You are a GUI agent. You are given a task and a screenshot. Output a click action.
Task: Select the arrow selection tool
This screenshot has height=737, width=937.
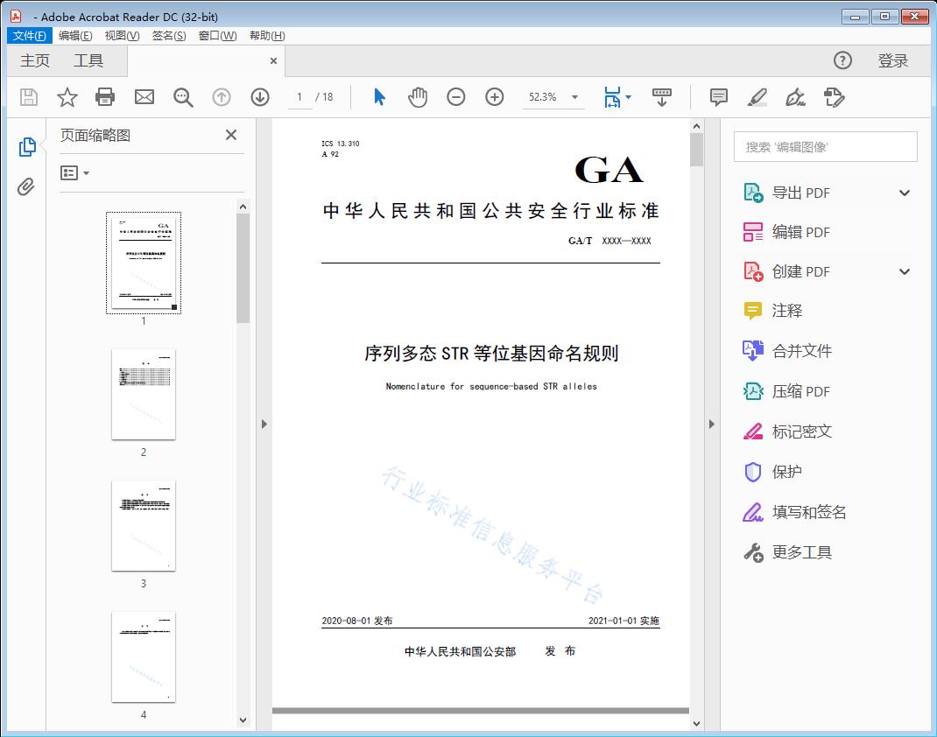point(379,97)
